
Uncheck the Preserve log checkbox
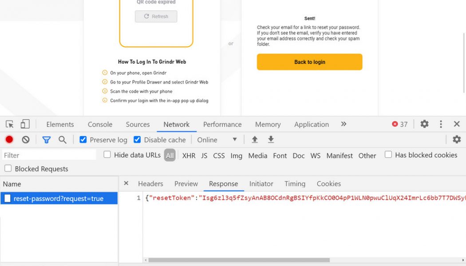[83, 140]
